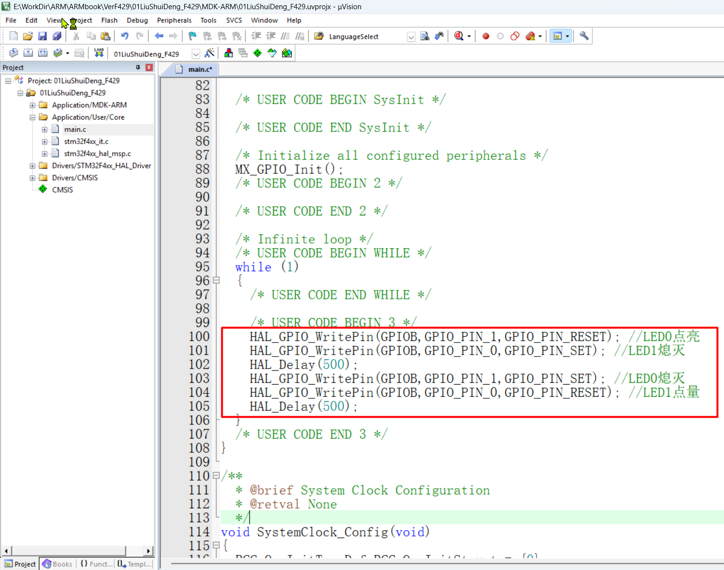The image size is (724, 570).
Task: Disable all breakpoints using hollow circle icon
Action: click(x=500, y=36)
